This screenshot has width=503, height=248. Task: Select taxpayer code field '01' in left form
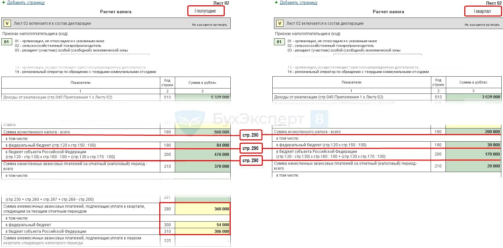(7, 42)
